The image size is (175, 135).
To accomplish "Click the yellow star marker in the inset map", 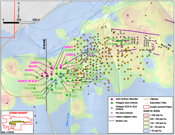I will [10, 123].
